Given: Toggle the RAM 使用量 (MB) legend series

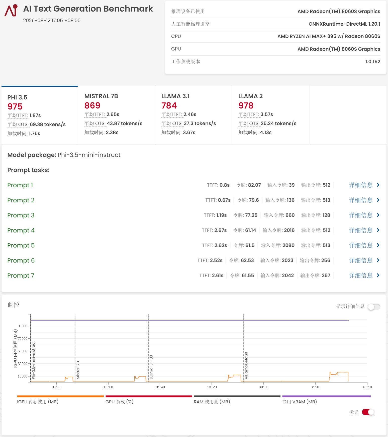Looking at the screenshot, I should point(237,400).
